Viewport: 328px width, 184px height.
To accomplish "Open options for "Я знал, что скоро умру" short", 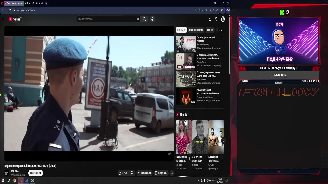I will click(x=206, y=158).
